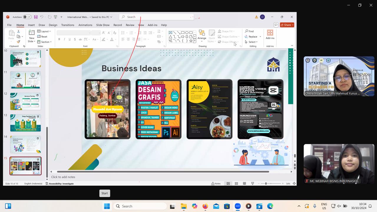This screenshot has height=212, width=377.
Task: Toggle the AutoSave switch
Action: click(27, 17)
